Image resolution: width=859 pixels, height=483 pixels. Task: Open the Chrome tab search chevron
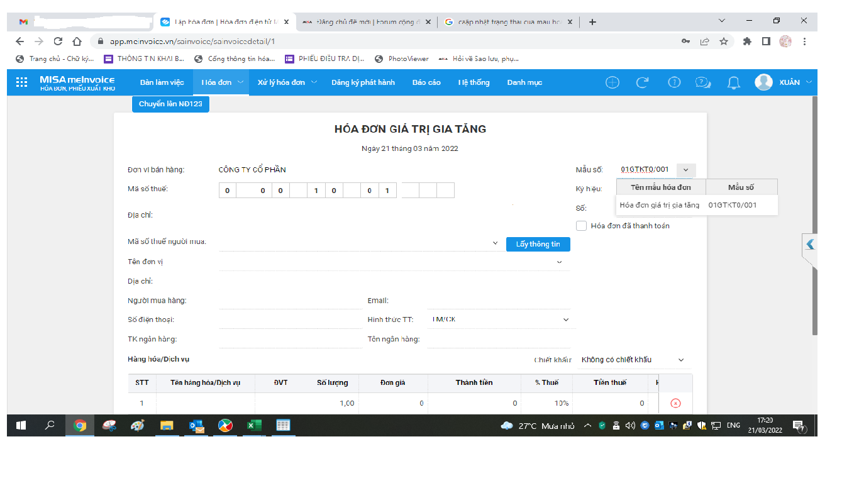click(x=722, y=21)
